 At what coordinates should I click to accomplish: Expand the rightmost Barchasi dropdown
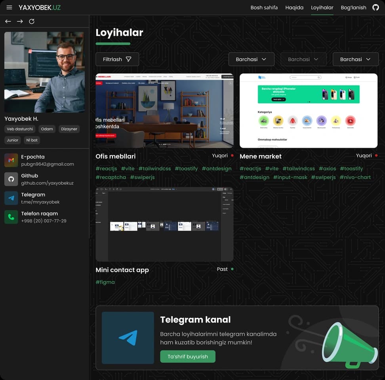point(355,59)
